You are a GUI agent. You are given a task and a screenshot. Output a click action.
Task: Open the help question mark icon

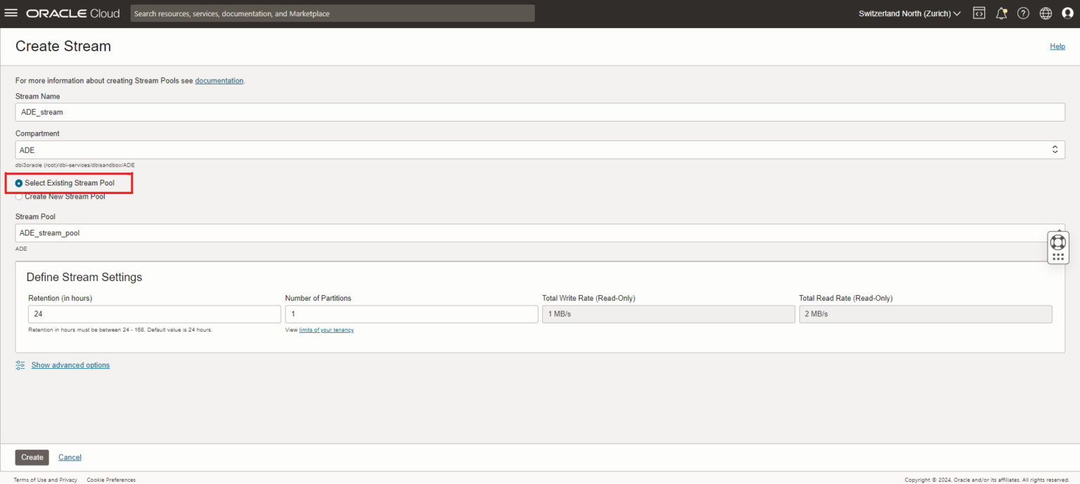click(x=1023, y=13)
